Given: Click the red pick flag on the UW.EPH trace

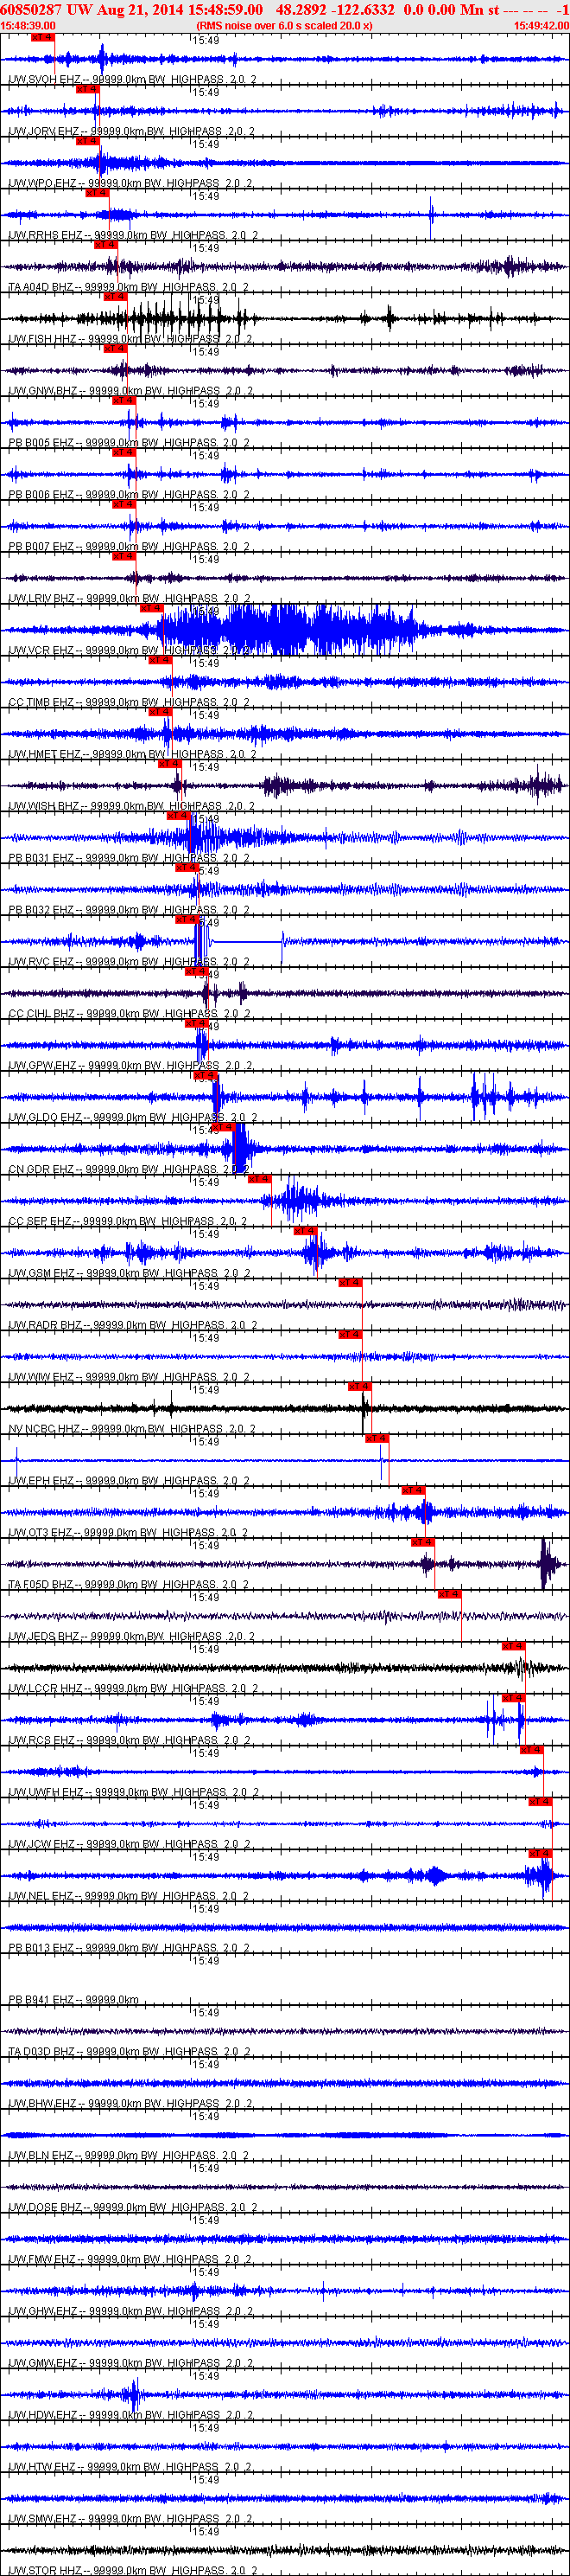Looking at the screenshot, I should tap(377, 1438).
